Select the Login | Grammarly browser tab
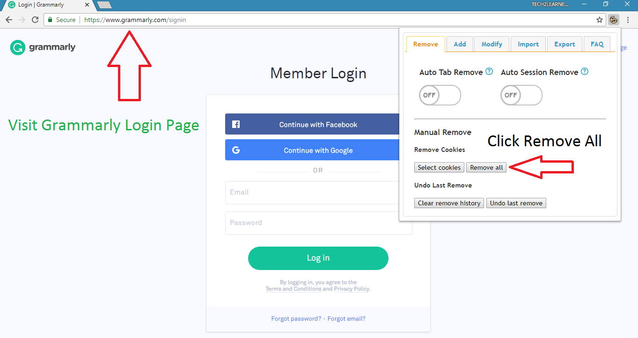638x338 pixels. coord(48,5)
